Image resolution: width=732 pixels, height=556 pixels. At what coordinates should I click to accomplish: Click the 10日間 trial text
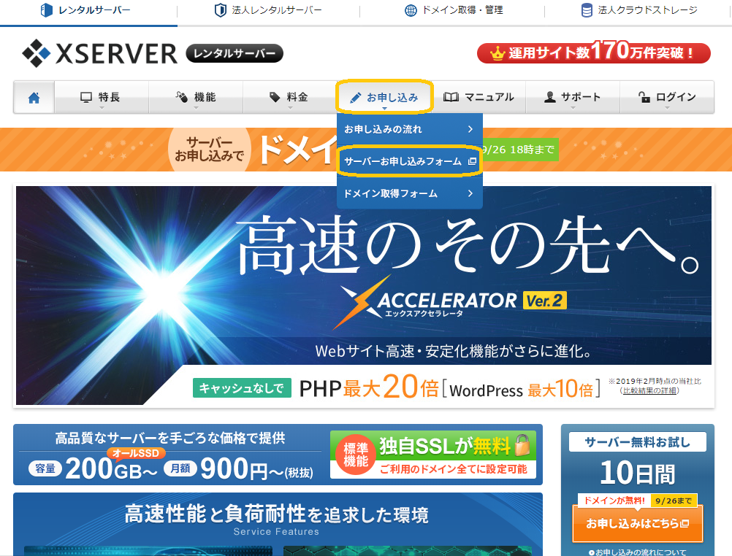[x=638, y=473]
